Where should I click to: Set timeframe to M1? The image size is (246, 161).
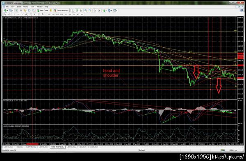pos(49,14)
